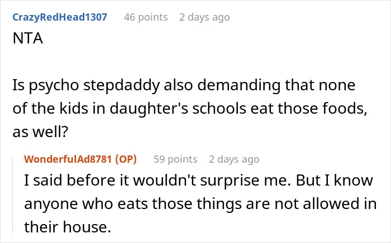
Task: Click the 'as well?' ending line
Action: pos(40,132)
